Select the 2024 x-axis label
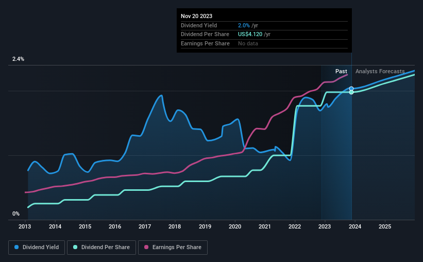This screenshot has width=423, height=262. 355,226
